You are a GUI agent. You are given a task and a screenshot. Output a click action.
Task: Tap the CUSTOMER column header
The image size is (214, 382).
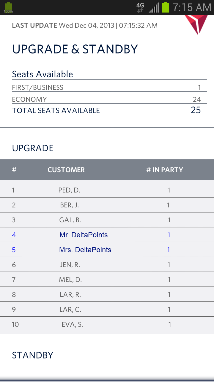[x=66, y=170]
